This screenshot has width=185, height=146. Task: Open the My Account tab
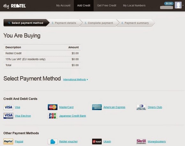(63, 5)
